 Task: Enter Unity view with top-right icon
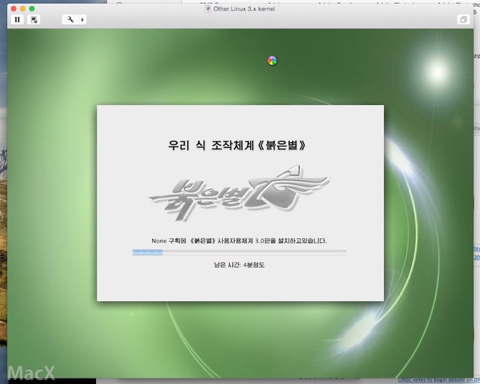tap(464, 20)
